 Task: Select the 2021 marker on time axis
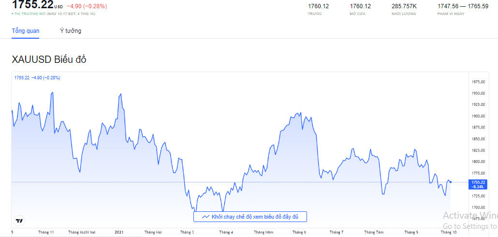click(119, 232)
